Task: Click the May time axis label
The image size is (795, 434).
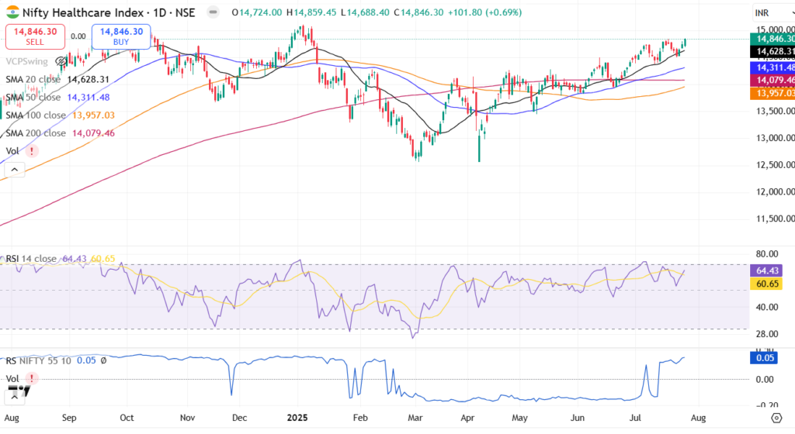Action: (x=519, y=418)
